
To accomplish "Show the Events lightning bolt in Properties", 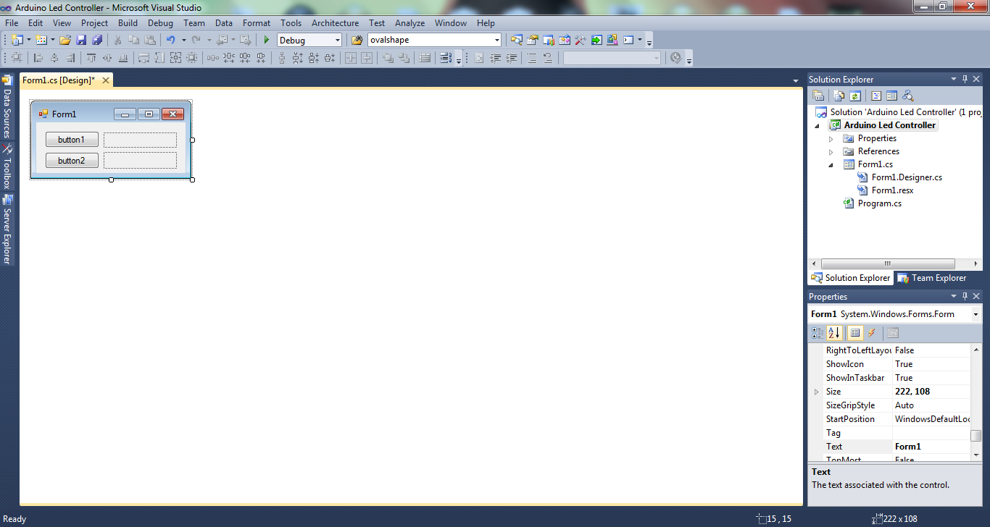I will [x=872, y=333].
